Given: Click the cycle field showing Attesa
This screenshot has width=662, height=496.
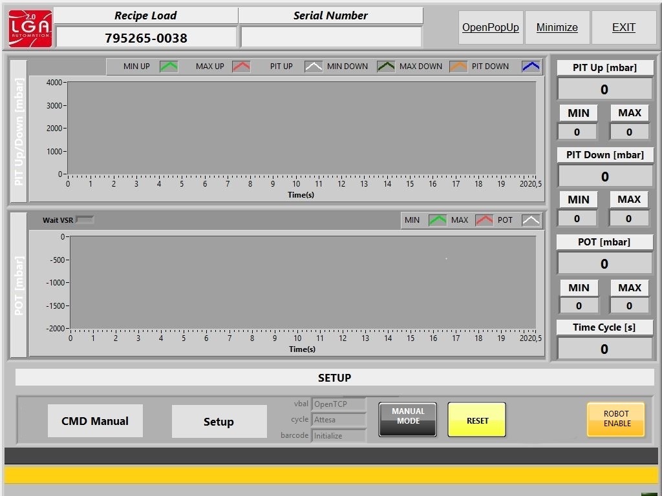Looking at the screenshot, I should click(339, 420).
